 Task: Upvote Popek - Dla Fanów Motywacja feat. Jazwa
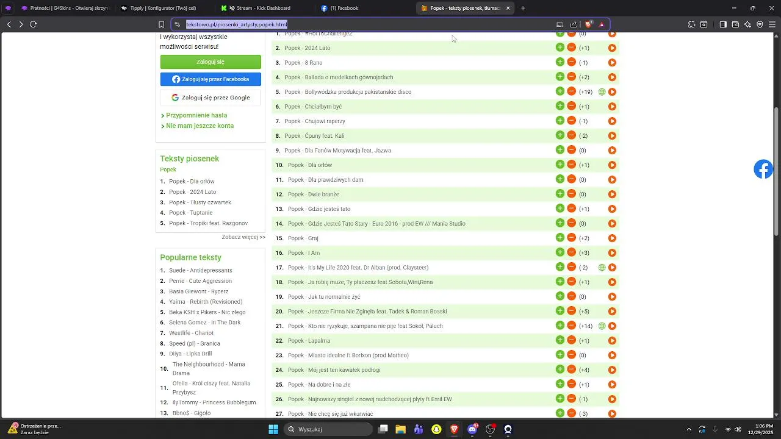[560, 150]
